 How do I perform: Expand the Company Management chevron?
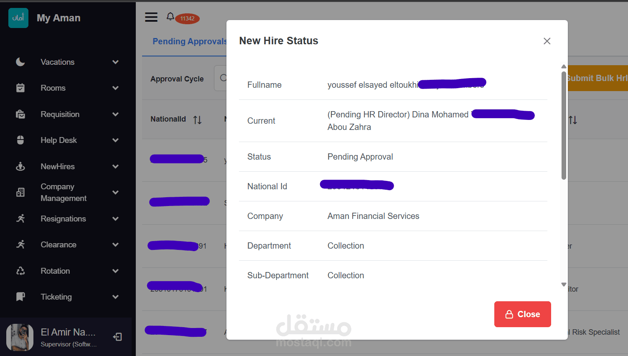(116, 192)
